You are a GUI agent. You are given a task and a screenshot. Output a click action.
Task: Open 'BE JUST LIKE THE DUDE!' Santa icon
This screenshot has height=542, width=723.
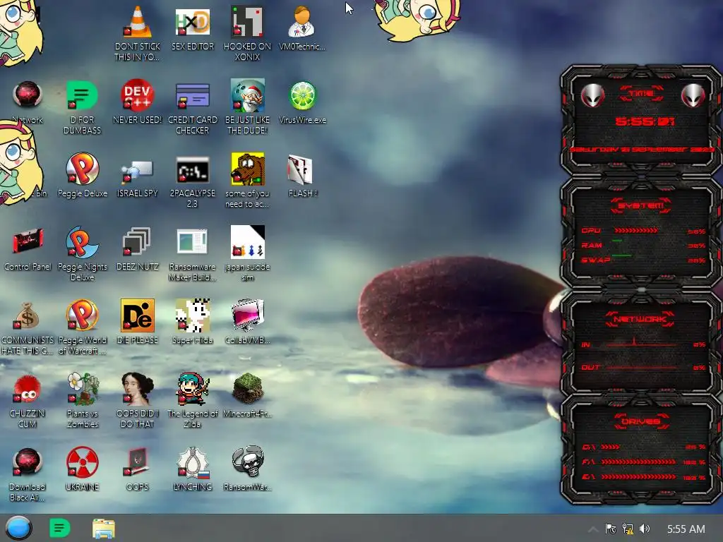(247, 96)
